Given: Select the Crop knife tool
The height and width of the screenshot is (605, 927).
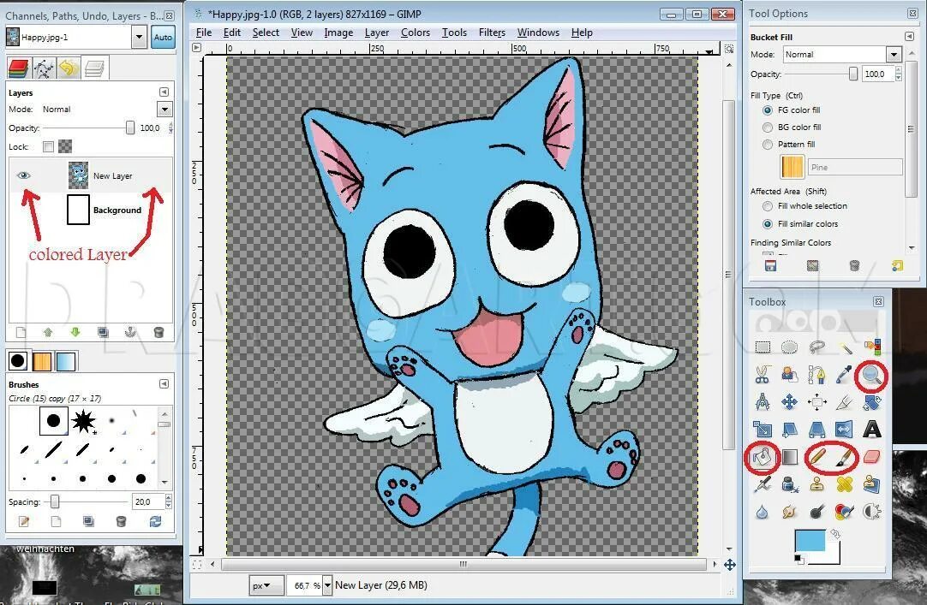Looking at the screenshot, I should click(844, 402).
